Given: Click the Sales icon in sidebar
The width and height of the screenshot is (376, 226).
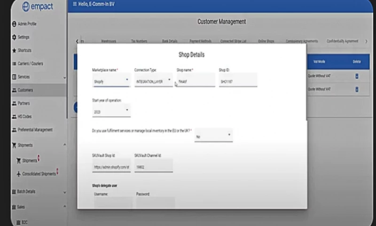Looking at the screenshot, I should [14, 207].
